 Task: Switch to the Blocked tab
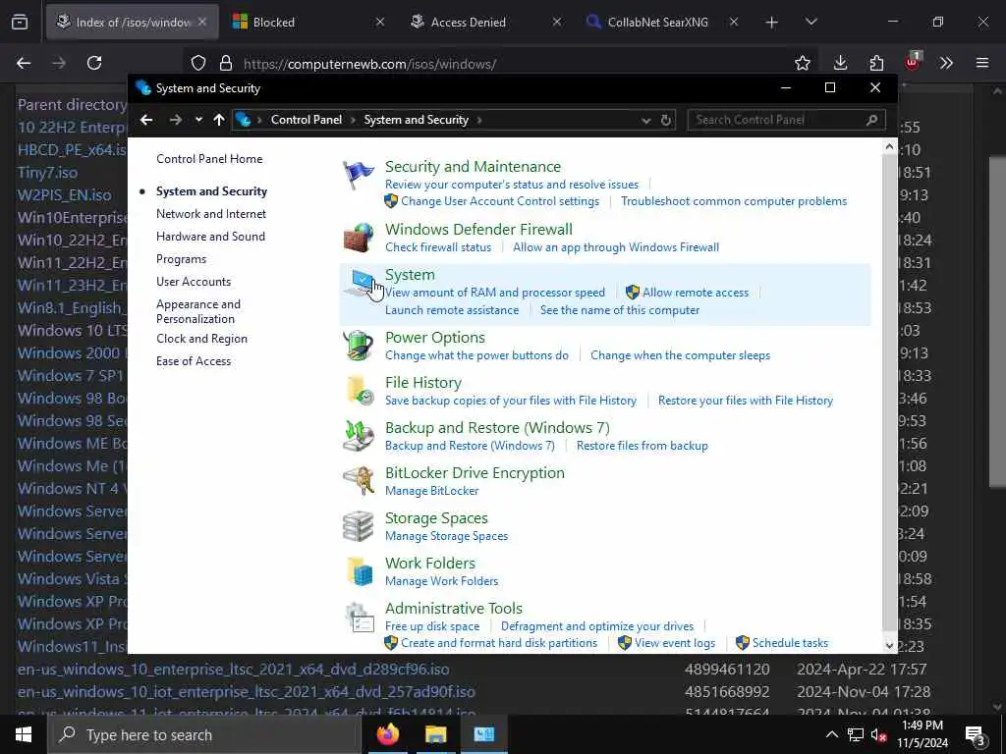[x=307, y=22]
